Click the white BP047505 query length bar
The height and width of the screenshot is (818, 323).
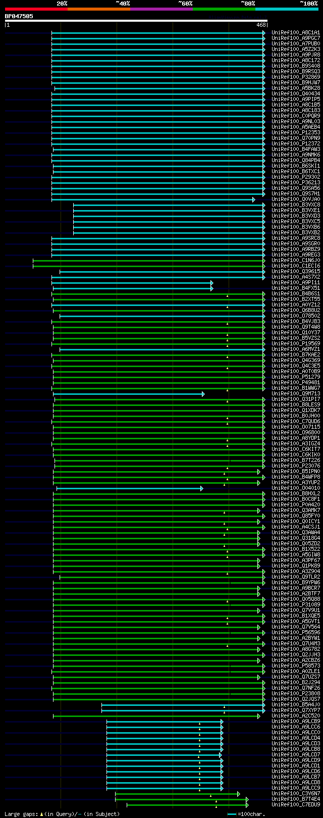coord(136,21)
